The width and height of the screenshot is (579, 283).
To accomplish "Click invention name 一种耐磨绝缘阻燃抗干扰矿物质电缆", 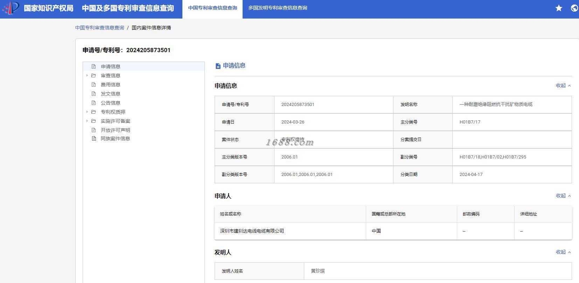I will (496, 104).
